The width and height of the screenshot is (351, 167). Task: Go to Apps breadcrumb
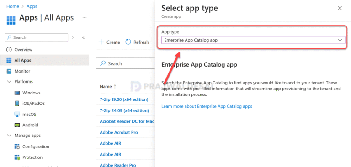[x=32, y=6]
